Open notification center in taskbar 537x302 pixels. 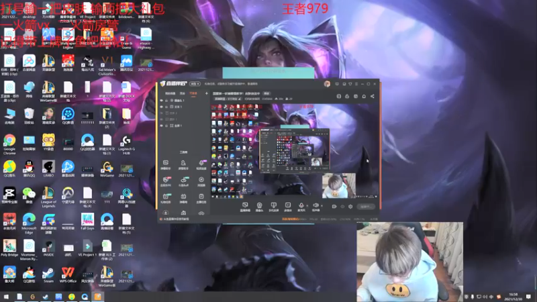click(x=529, y=297)
